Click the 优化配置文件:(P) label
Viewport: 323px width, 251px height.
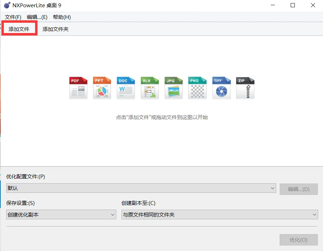tap(25, 177)
